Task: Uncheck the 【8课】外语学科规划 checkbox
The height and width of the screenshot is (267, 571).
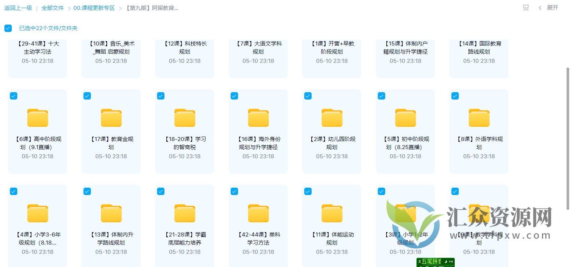Action: click(455, 96)
